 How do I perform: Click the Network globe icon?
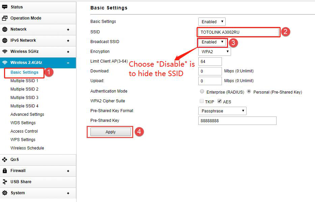coord(5,29)
